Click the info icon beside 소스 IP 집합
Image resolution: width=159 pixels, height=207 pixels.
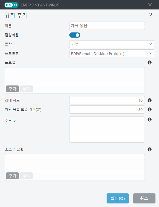[150, 149]
